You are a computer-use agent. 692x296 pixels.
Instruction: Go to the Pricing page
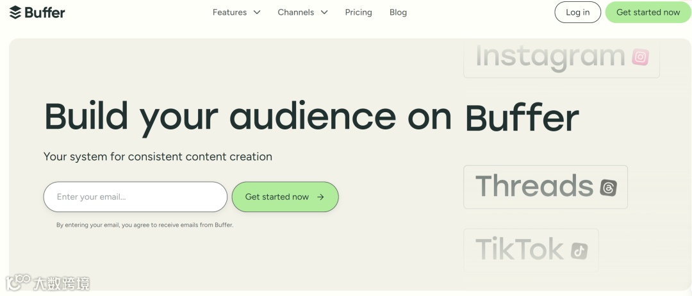tap(358, 12)
